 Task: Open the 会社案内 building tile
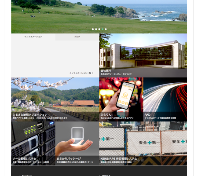click(143, 55)
